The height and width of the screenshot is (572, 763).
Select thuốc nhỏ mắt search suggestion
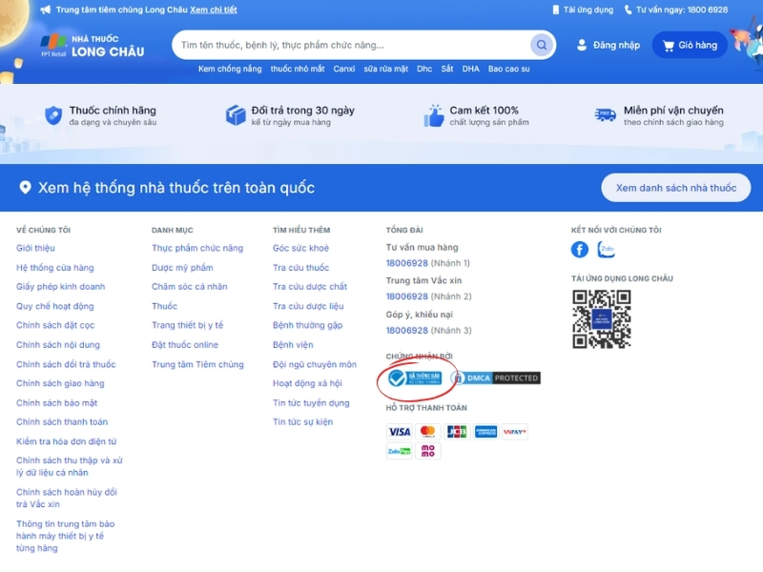[x=298, y=69]
